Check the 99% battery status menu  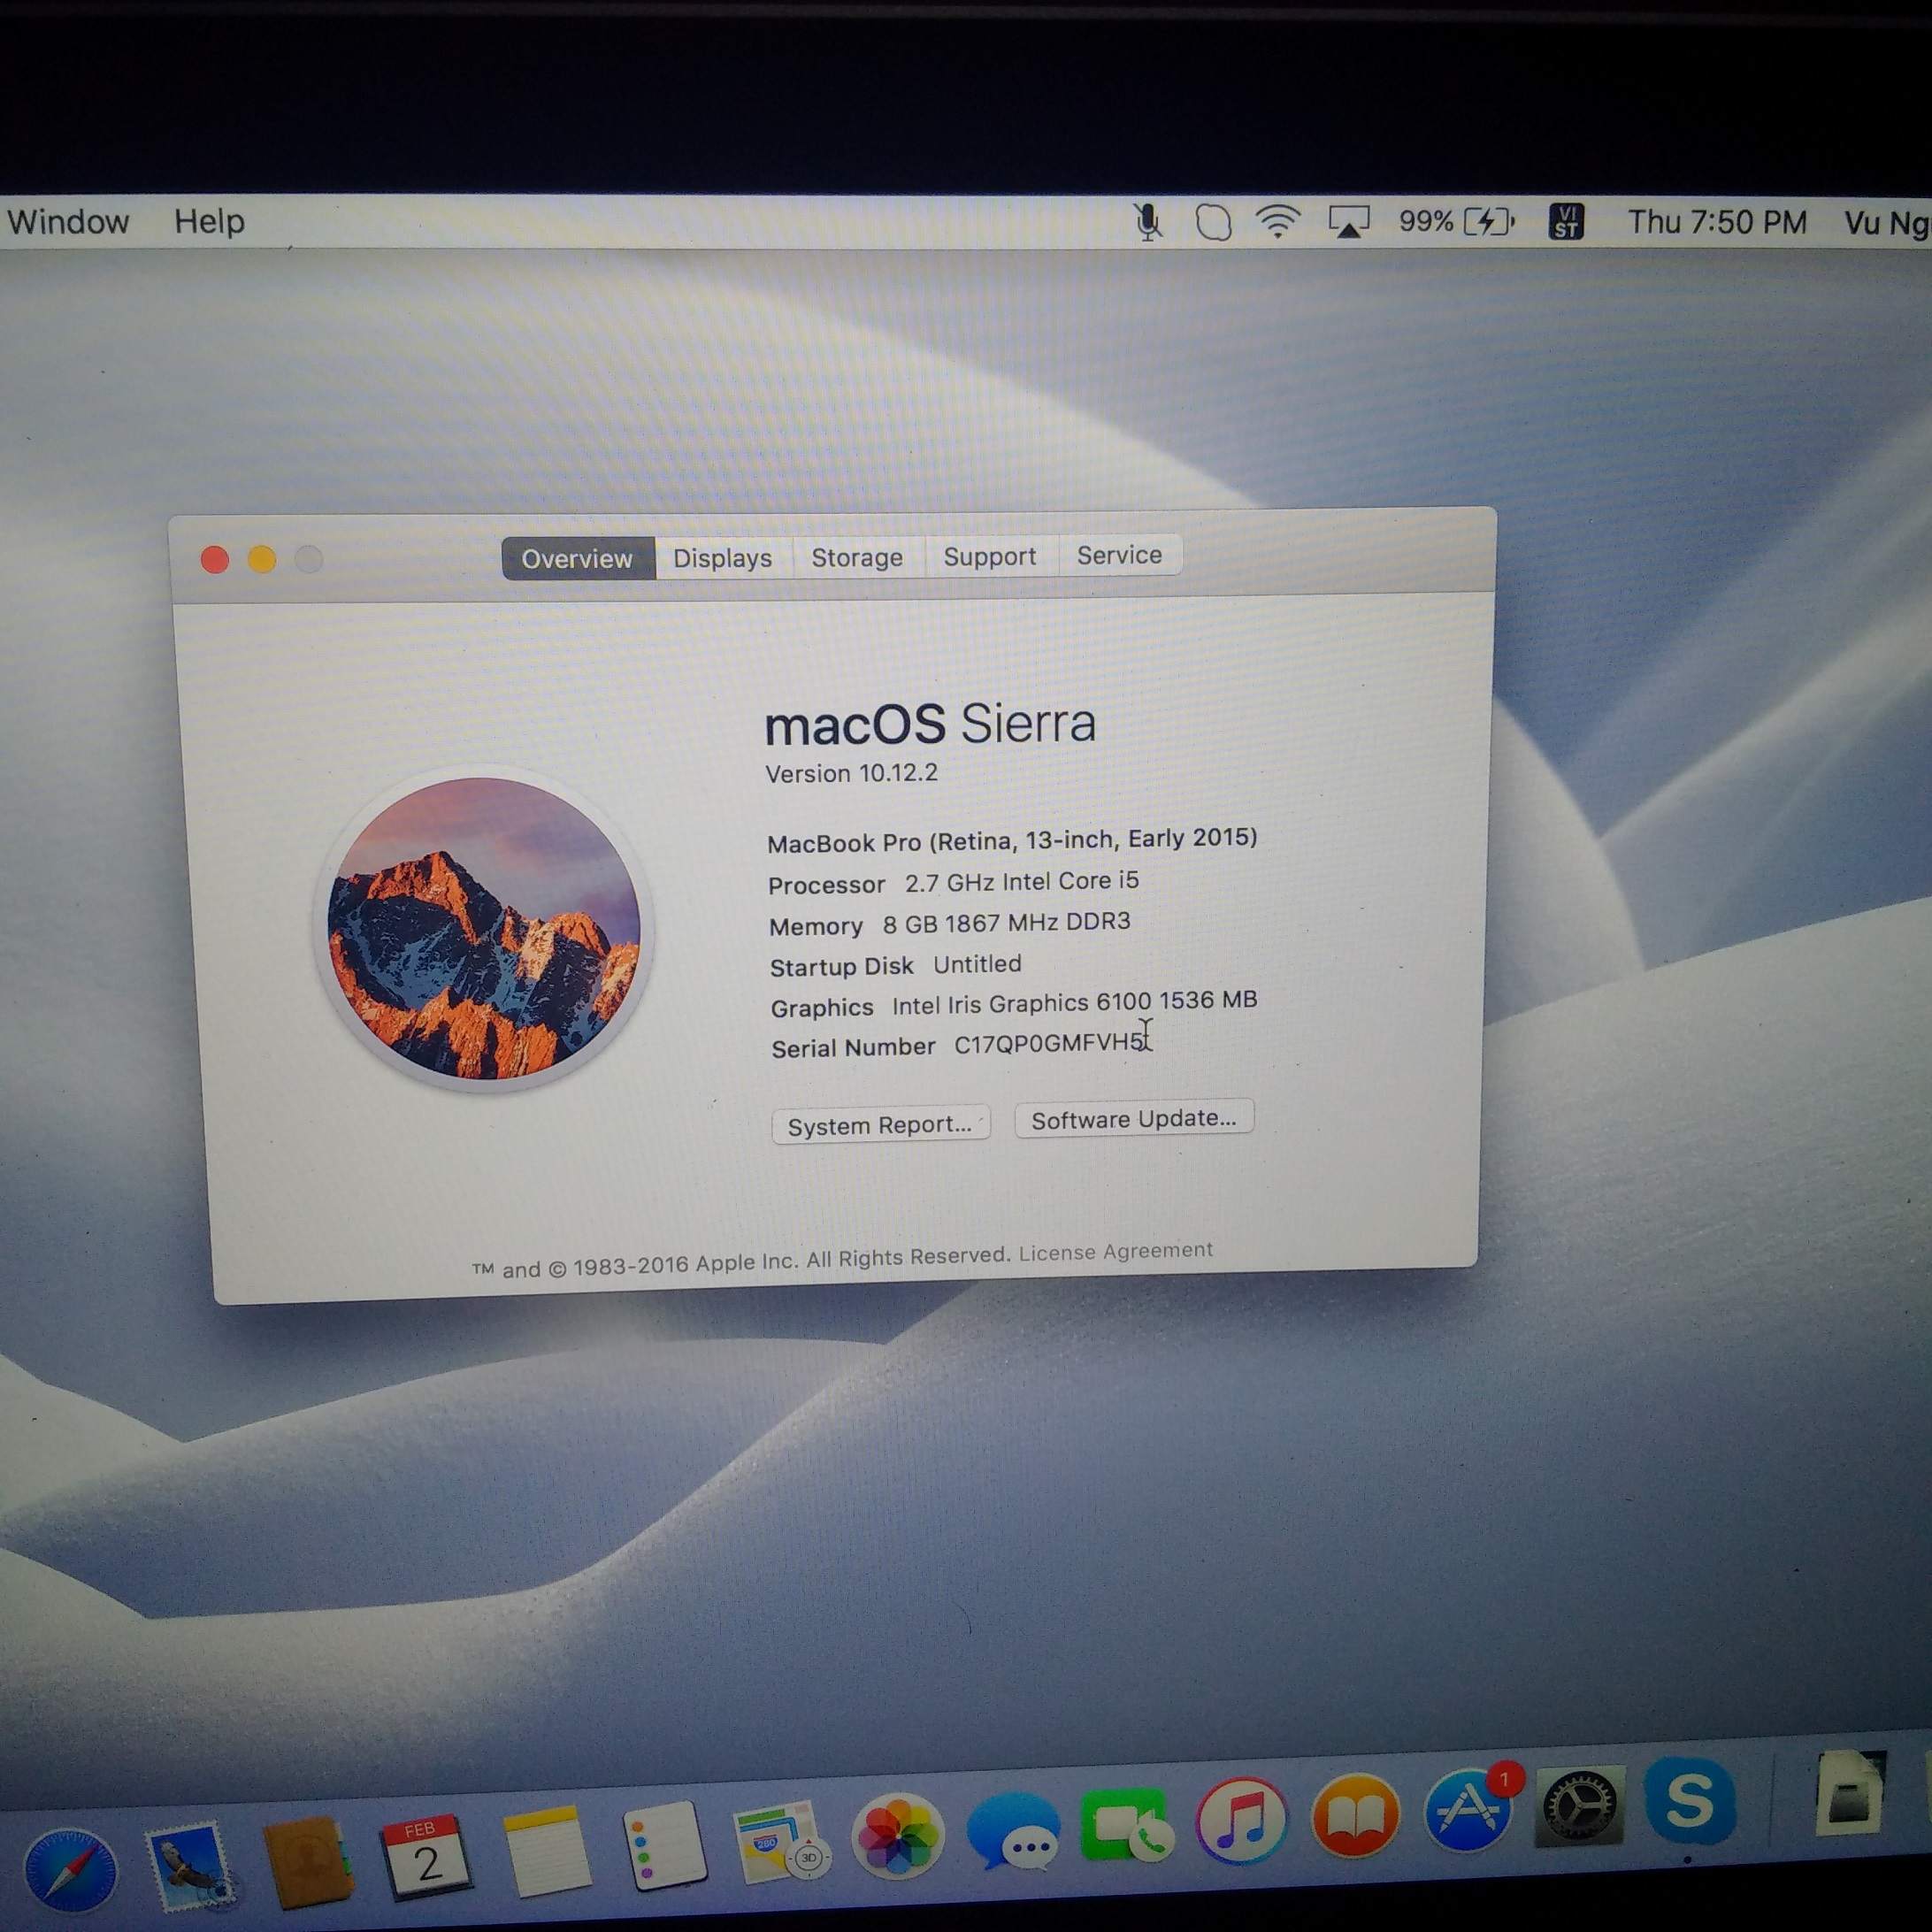pyautogui.click(x=1457, y=221)
